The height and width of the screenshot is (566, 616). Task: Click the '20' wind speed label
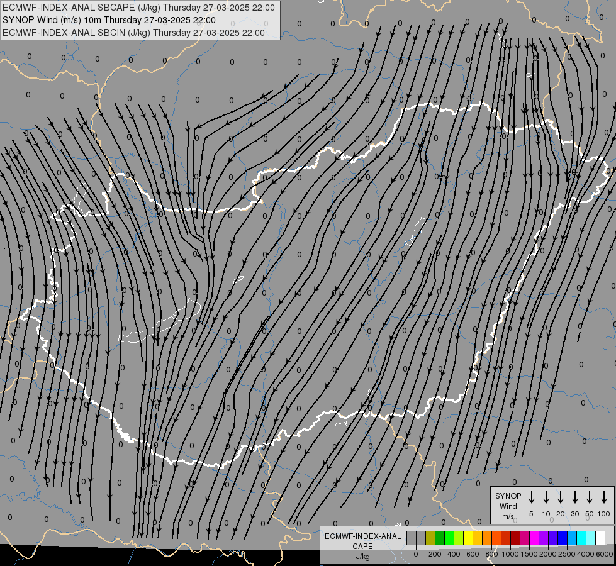pyautogui.click(x=561, y=514)
